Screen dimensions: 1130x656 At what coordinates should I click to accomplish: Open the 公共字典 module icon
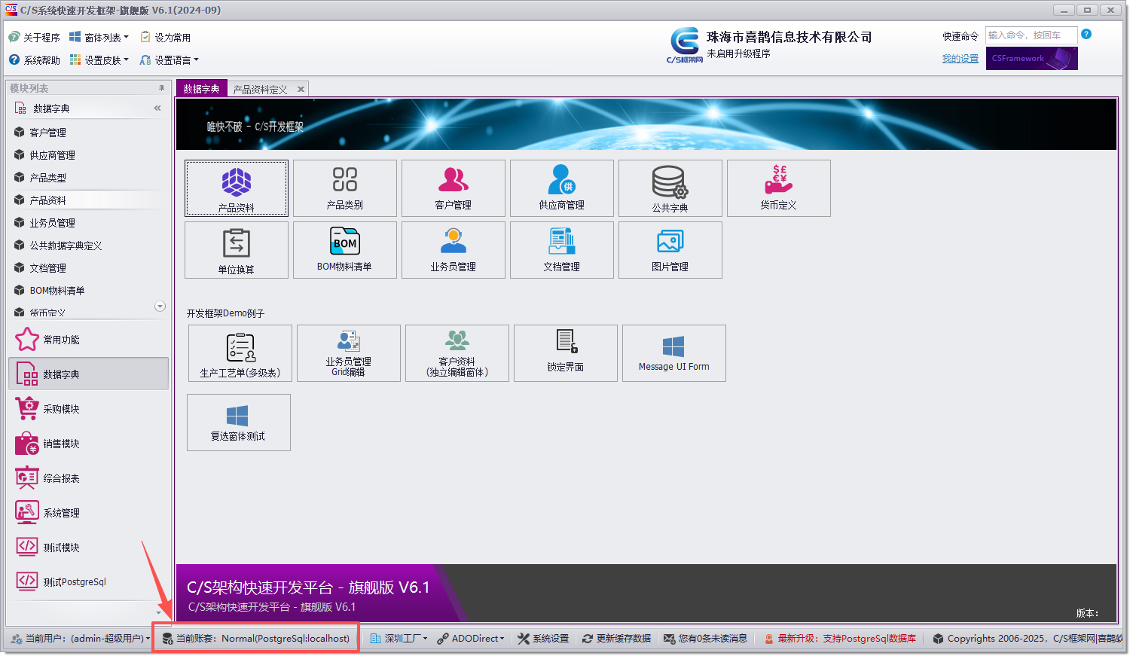[x=670, y=188]
